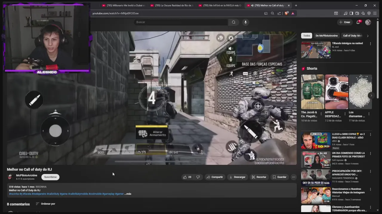Select the De McPilotoArcnine filter chip
382x214 pixels.
click(x=327, y=36)
